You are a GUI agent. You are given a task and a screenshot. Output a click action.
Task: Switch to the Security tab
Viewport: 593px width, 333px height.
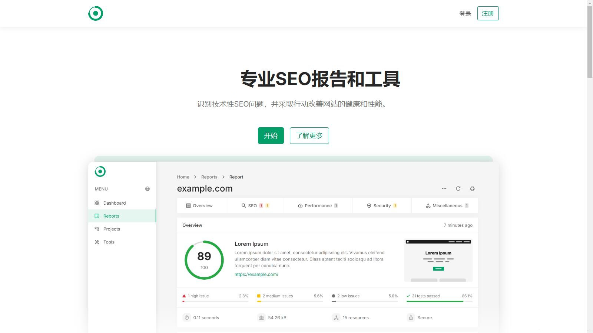pyautogui.click(x=382, y=206)
